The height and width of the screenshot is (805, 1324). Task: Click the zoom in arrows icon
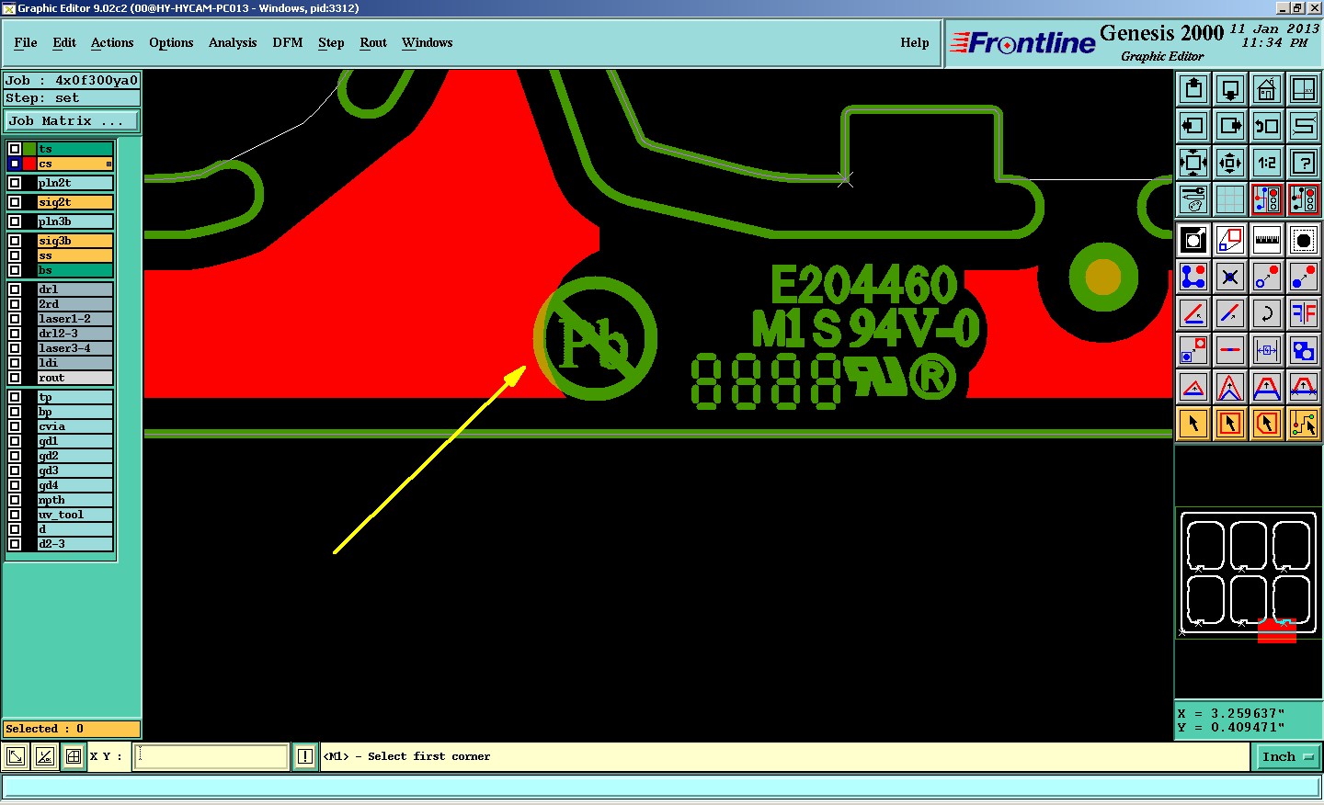(1193, 163)
